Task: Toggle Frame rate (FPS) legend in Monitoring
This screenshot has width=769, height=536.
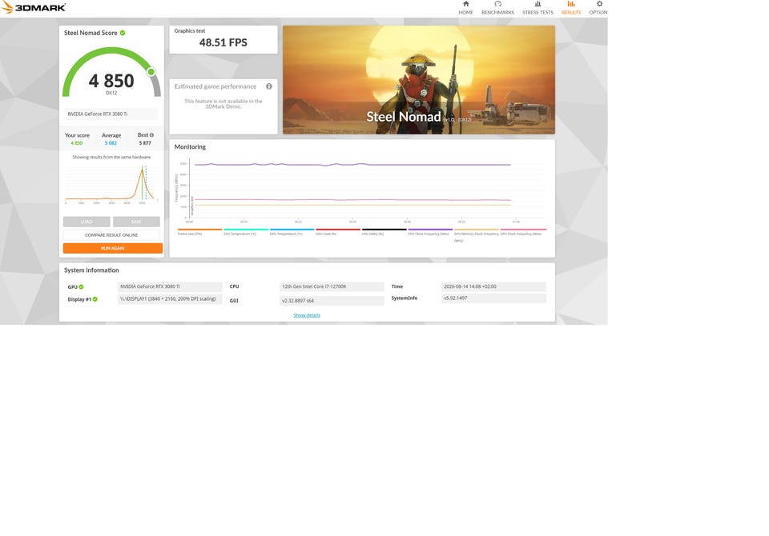Action: point(199,232)
